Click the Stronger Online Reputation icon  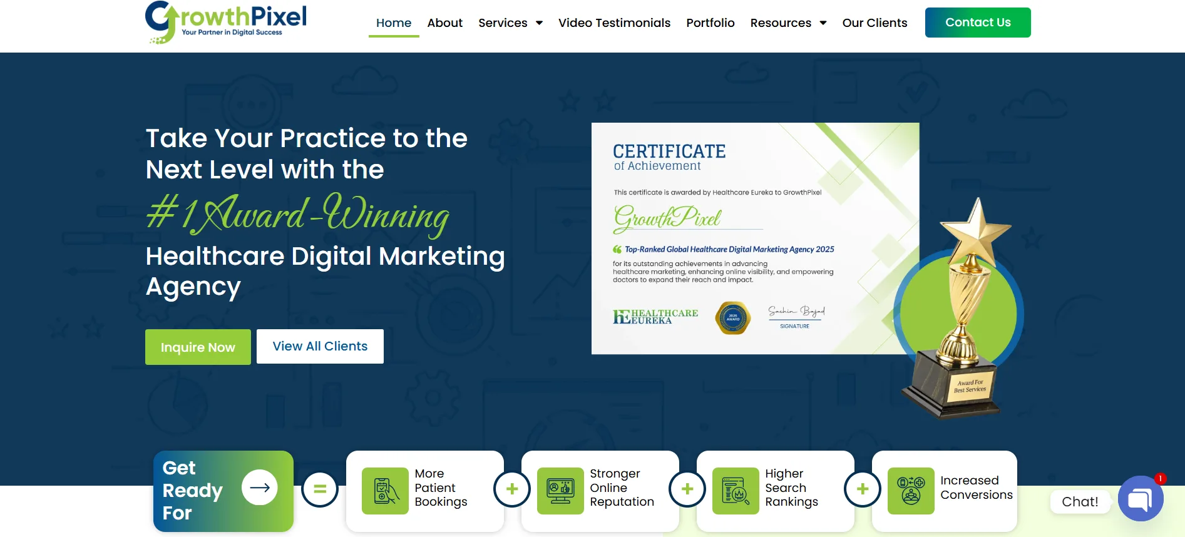pyautogui.click(x=560, y=491)
